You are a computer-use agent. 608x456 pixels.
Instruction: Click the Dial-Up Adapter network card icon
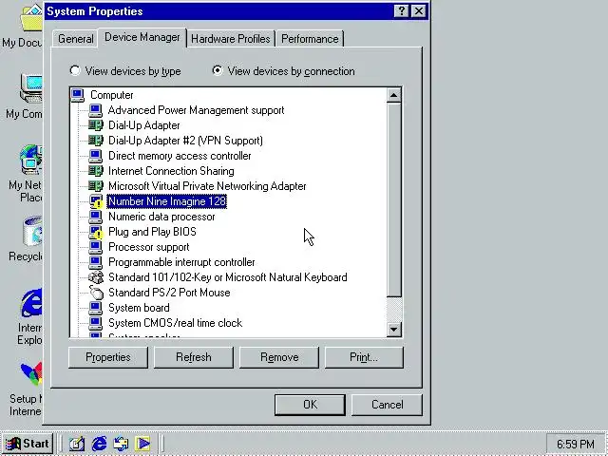coord(95,125)
